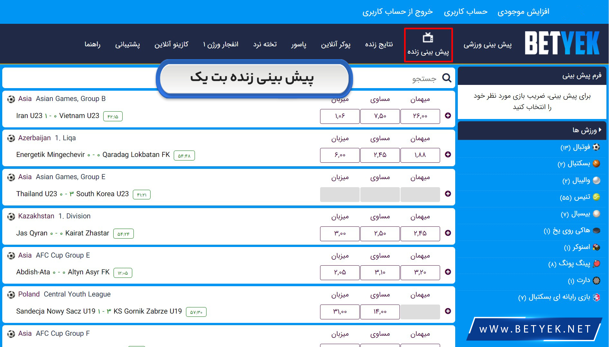Select guest odds ۲۶,۰۰ for Vietnam U23
Viewport: 609px width, 347px height.
point(420,116)
